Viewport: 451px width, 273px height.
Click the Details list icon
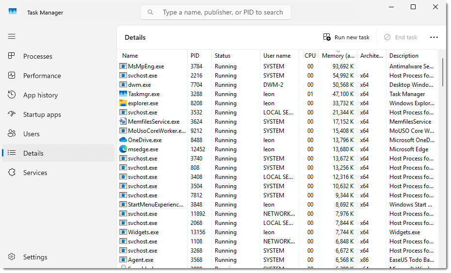click(12, 153)
